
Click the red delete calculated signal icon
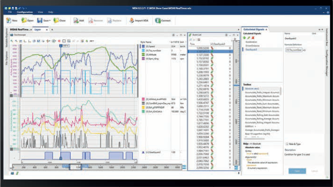252,37
